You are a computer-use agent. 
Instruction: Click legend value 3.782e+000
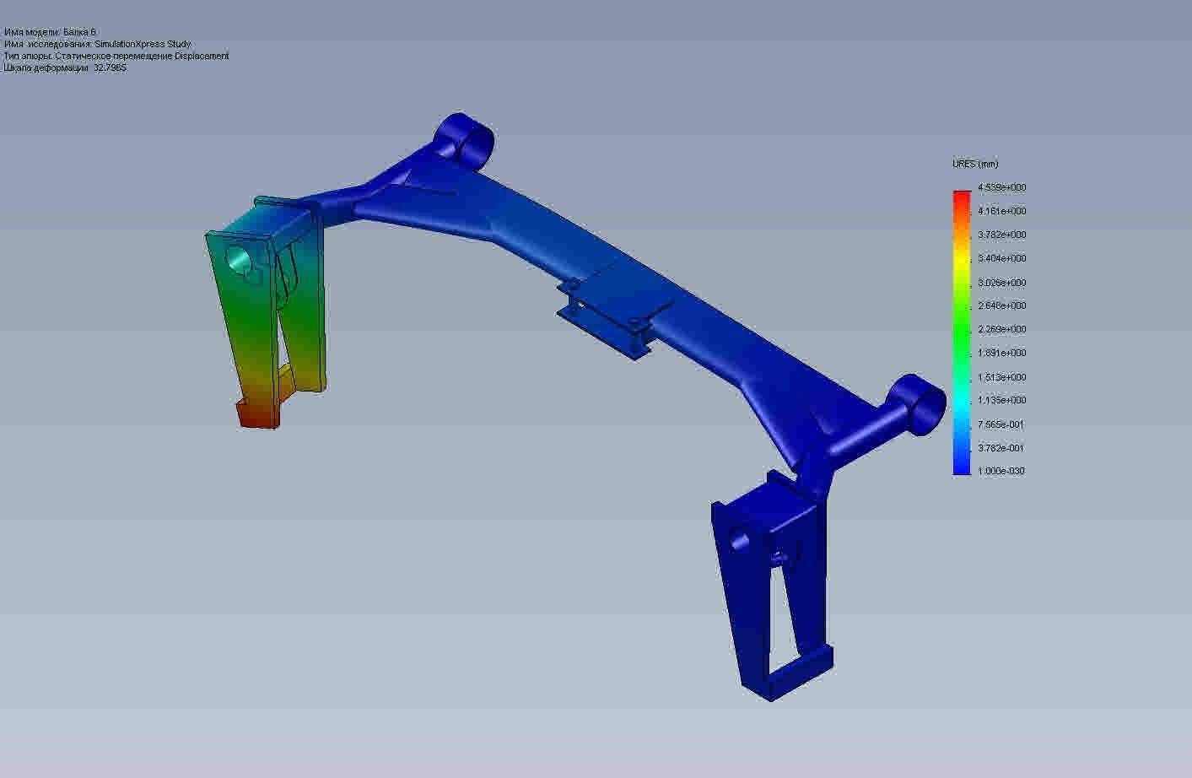click(1002, 235)
